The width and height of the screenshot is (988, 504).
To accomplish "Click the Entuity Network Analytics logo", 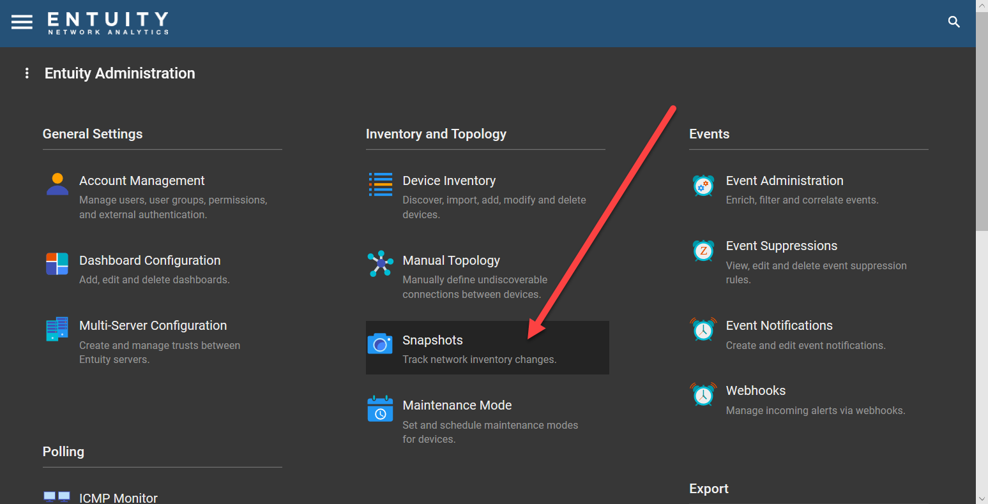I will [108, 23].
